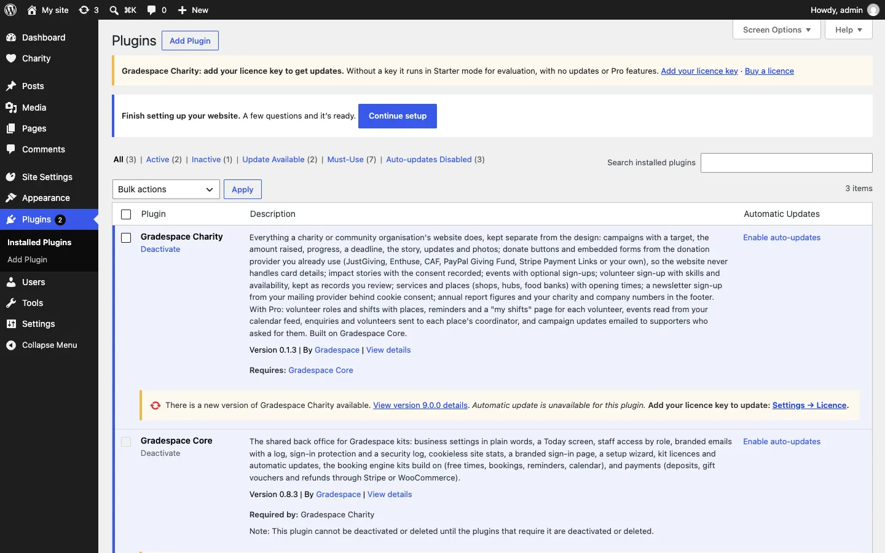The height and width of the screenshot is (553, 885).
Task: Enable auto-updates for Gradespace Core
Action: pyautogui.click(x=782, y=442)
